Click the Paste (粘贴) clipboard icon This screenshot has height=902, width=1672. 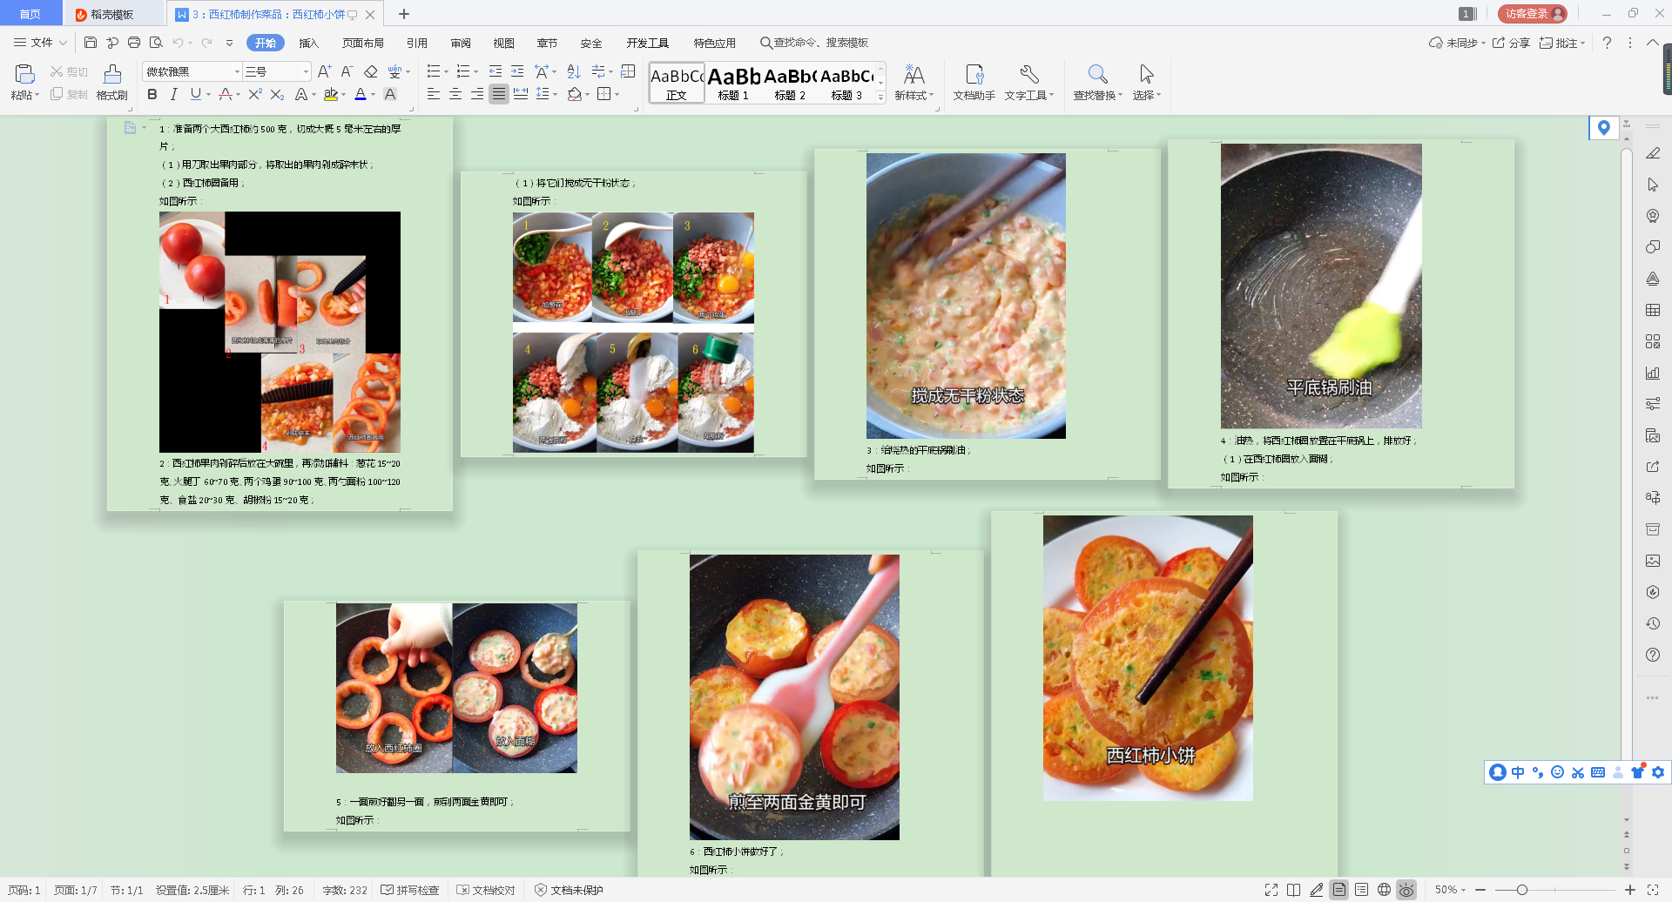[x=24, y=74]
